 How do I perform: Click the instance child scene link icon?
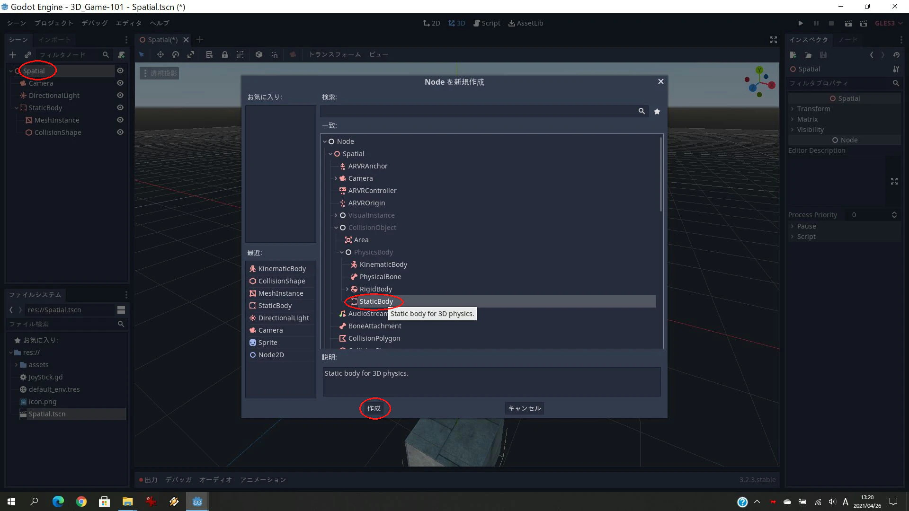tap(28, 55)
